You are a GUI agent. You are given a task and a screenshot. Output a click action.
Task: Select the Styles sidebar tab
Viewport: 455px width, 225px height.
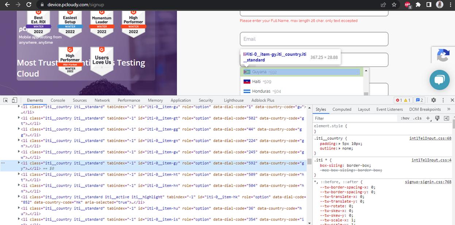[x=321, y=109]
